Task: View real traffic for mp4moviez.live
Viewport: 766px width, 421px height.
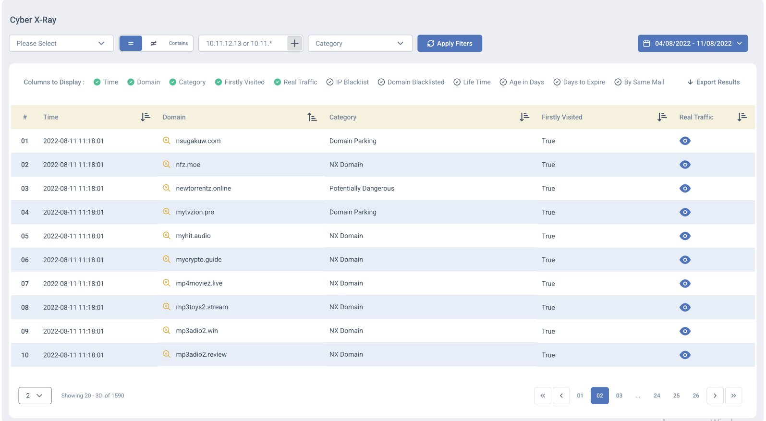Action: (685, 284)
